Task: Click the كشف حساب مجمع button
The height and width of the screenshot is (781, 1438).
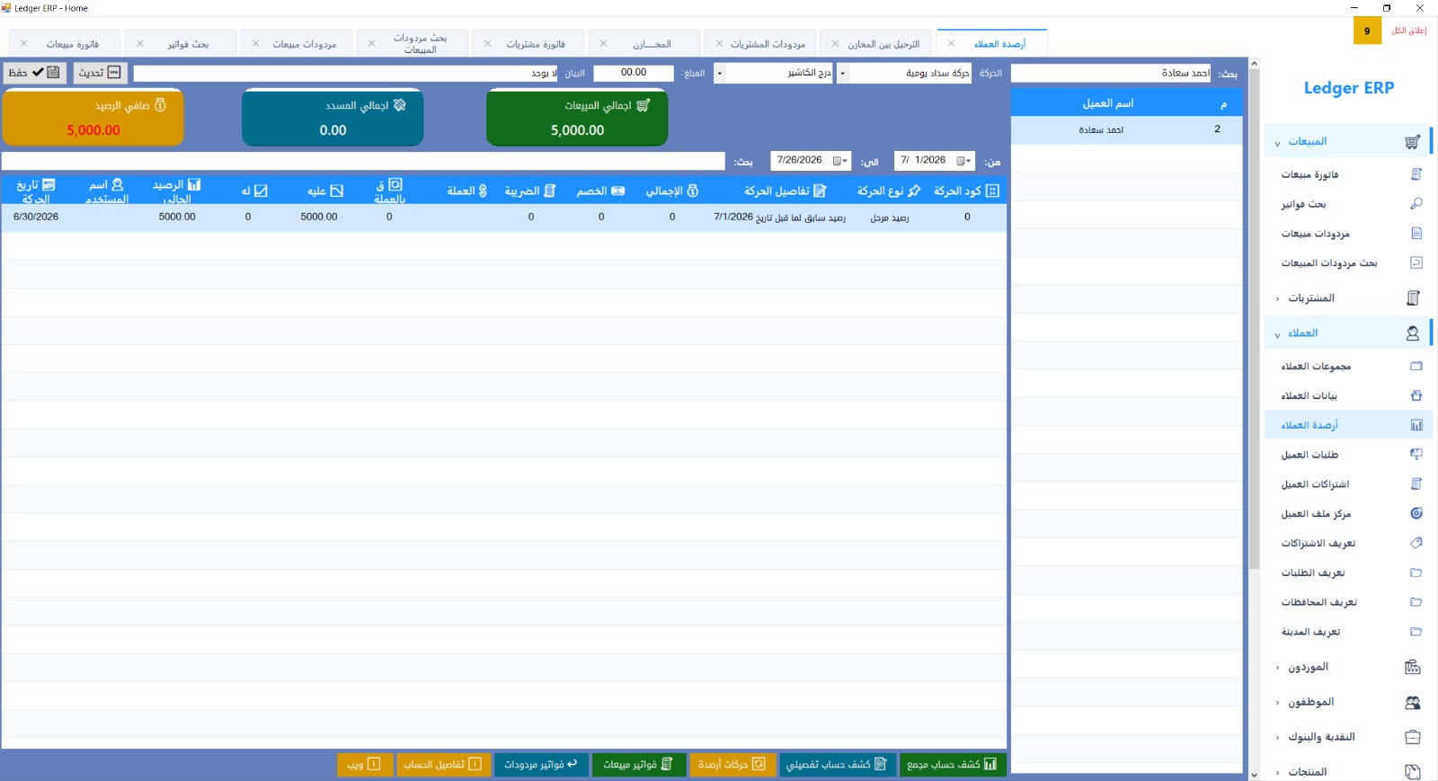Action: (953, 765)
